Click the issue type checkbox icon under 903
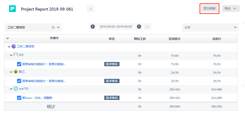245x136 pixels. point(19,64)
